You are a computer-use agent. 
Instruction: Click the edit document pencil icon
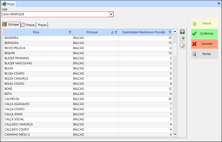click(182, 46)
